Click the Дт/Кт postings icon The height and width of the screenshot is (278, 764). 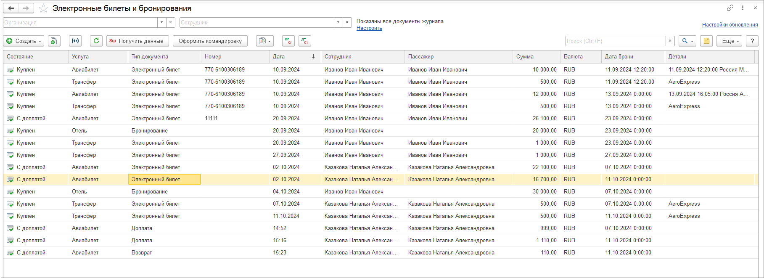pos(305,41)
